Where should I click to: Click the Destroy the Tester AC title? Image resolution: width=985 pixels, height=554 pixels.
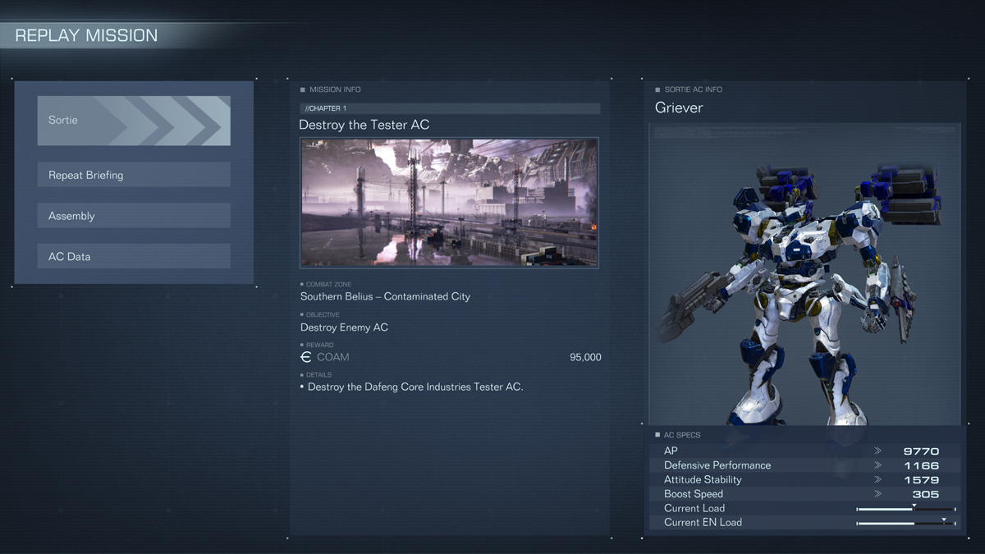364,125
